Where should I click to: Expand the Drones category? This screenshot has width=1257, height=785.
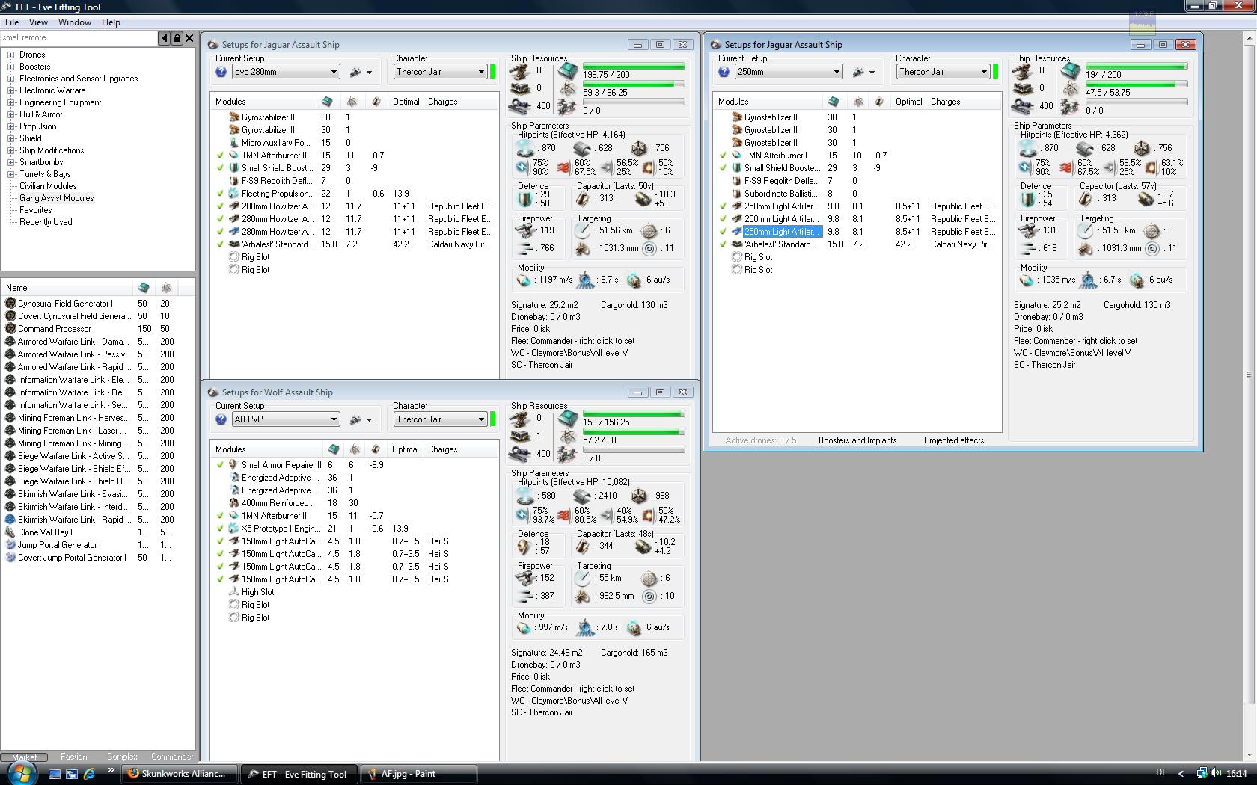point(11,55)
